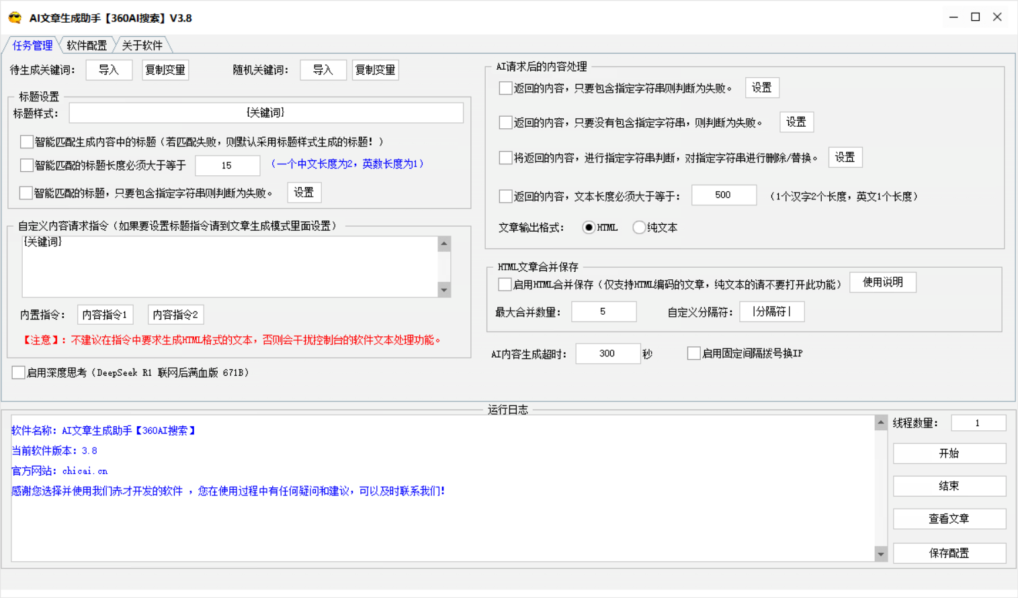The height and width of the screenshot is (598, 1018).
Task: Click the red 【注意】 warning text
Action: [x=232, y=340]
